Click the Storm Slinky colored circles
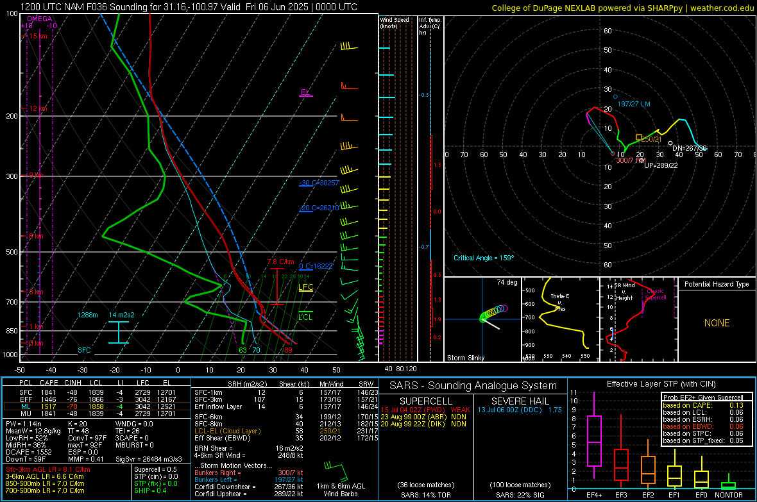Screen dimensions: 757x502 493,313
